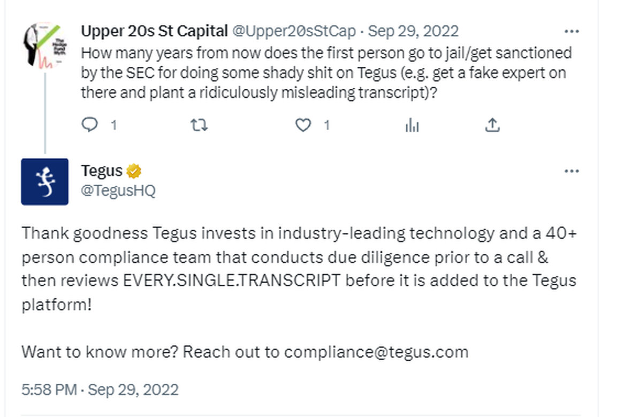
Task: Like the Upper 20s St Capital tweet
Action: tap(303, 125)
